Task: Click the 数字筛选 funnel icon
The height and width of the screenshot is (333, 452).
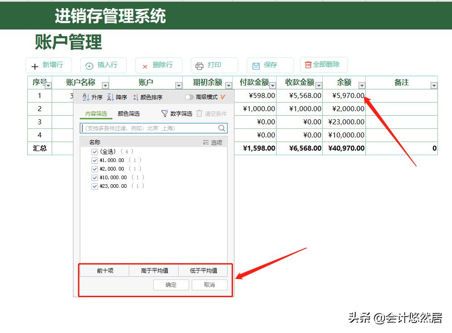Action: point(165,113)
